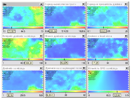Click the 44,5 scale label under Вік
Viewport: 131px width, 98px height.
pos(23,31)
